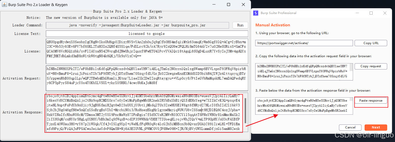Click the step 2 copy data instruction text
395x142 pixels.
(313, 56)
